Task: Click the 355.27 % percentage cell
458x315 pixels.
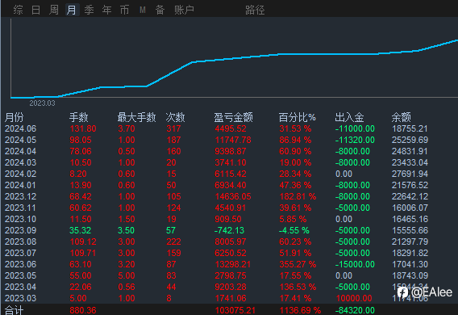Action: click(298, 264)
